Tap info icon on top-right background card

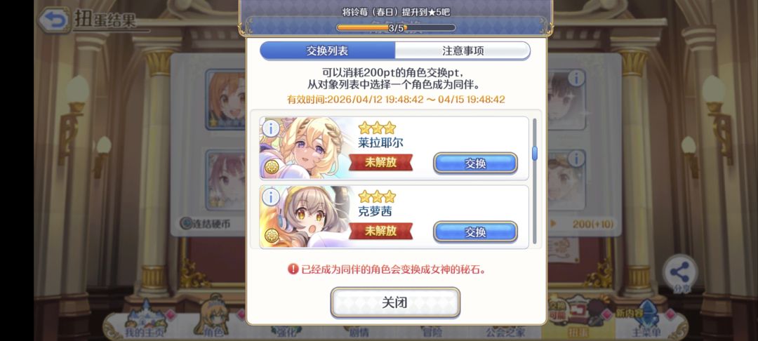click(576, 79)
